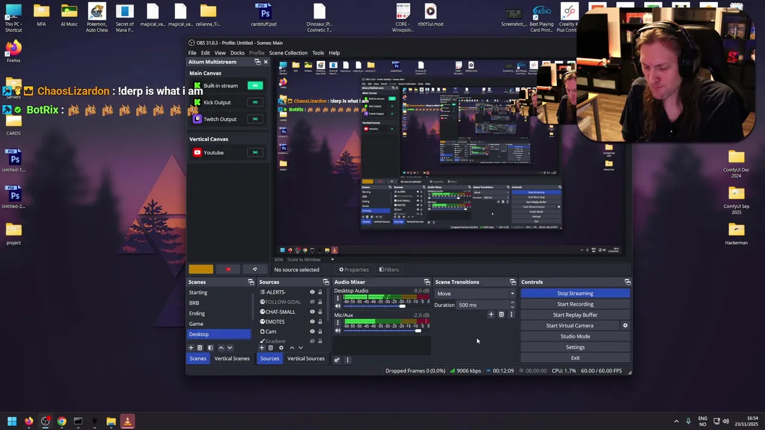The width and height of the screenshot is (765, 430).
Task: Float the Scene Transitions dock panel
Action: click(513, 282)
